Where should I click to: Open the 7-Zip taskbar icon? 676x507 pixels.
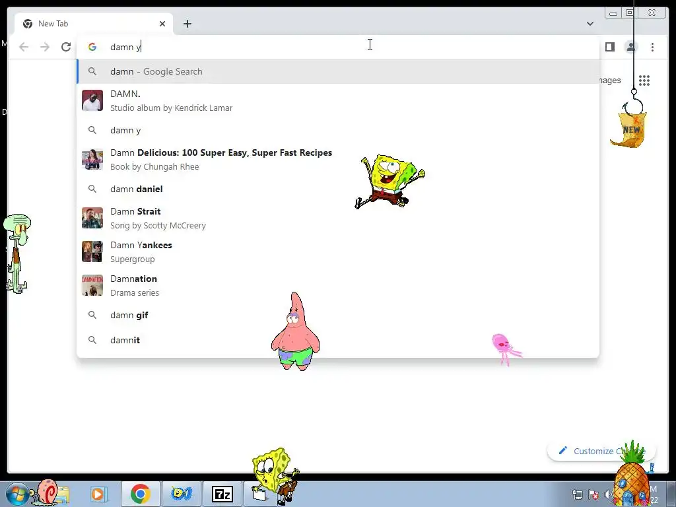[222, 494]
